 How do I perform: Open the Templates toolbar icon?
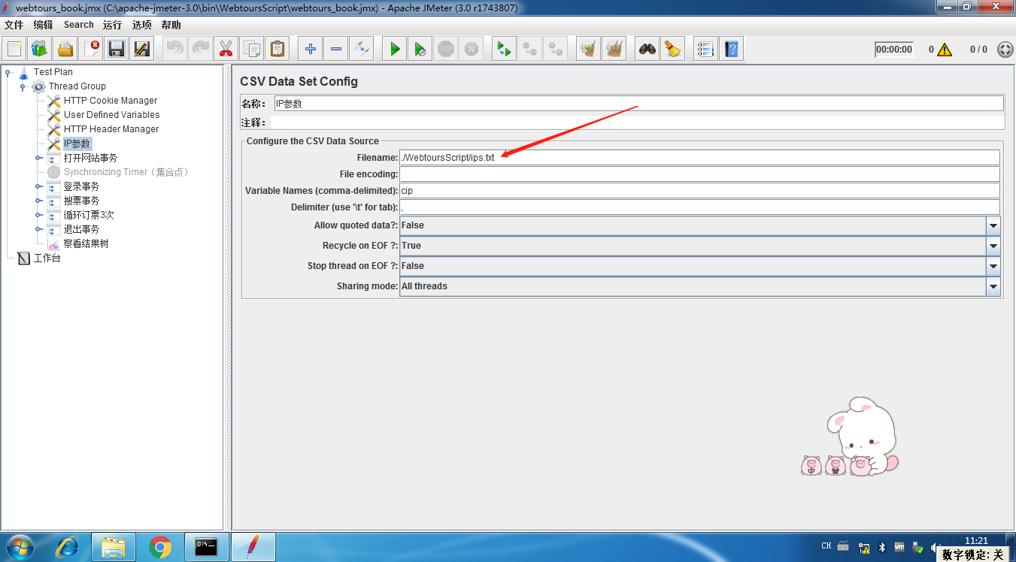click(40, 50)
